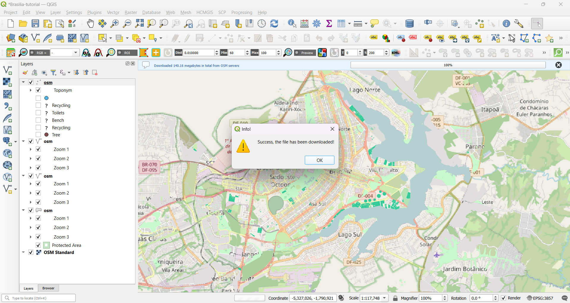Open the Layer menu
This screenshot has height=303, width=570.
pos(56,12)
